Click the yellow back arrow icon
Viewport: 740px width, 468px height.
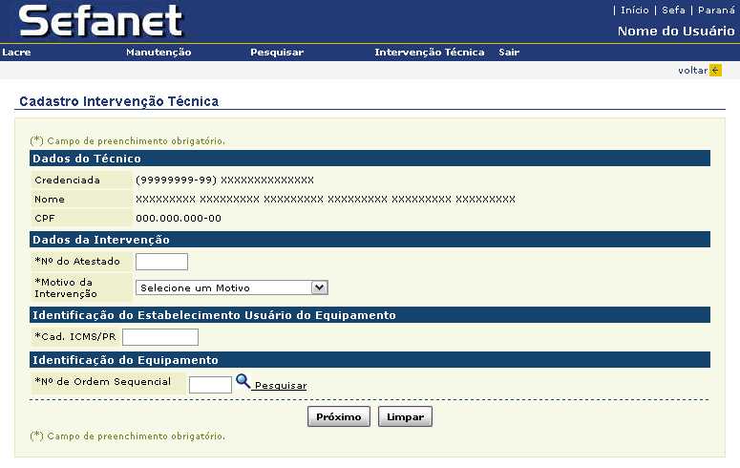[x=716, y=70]
